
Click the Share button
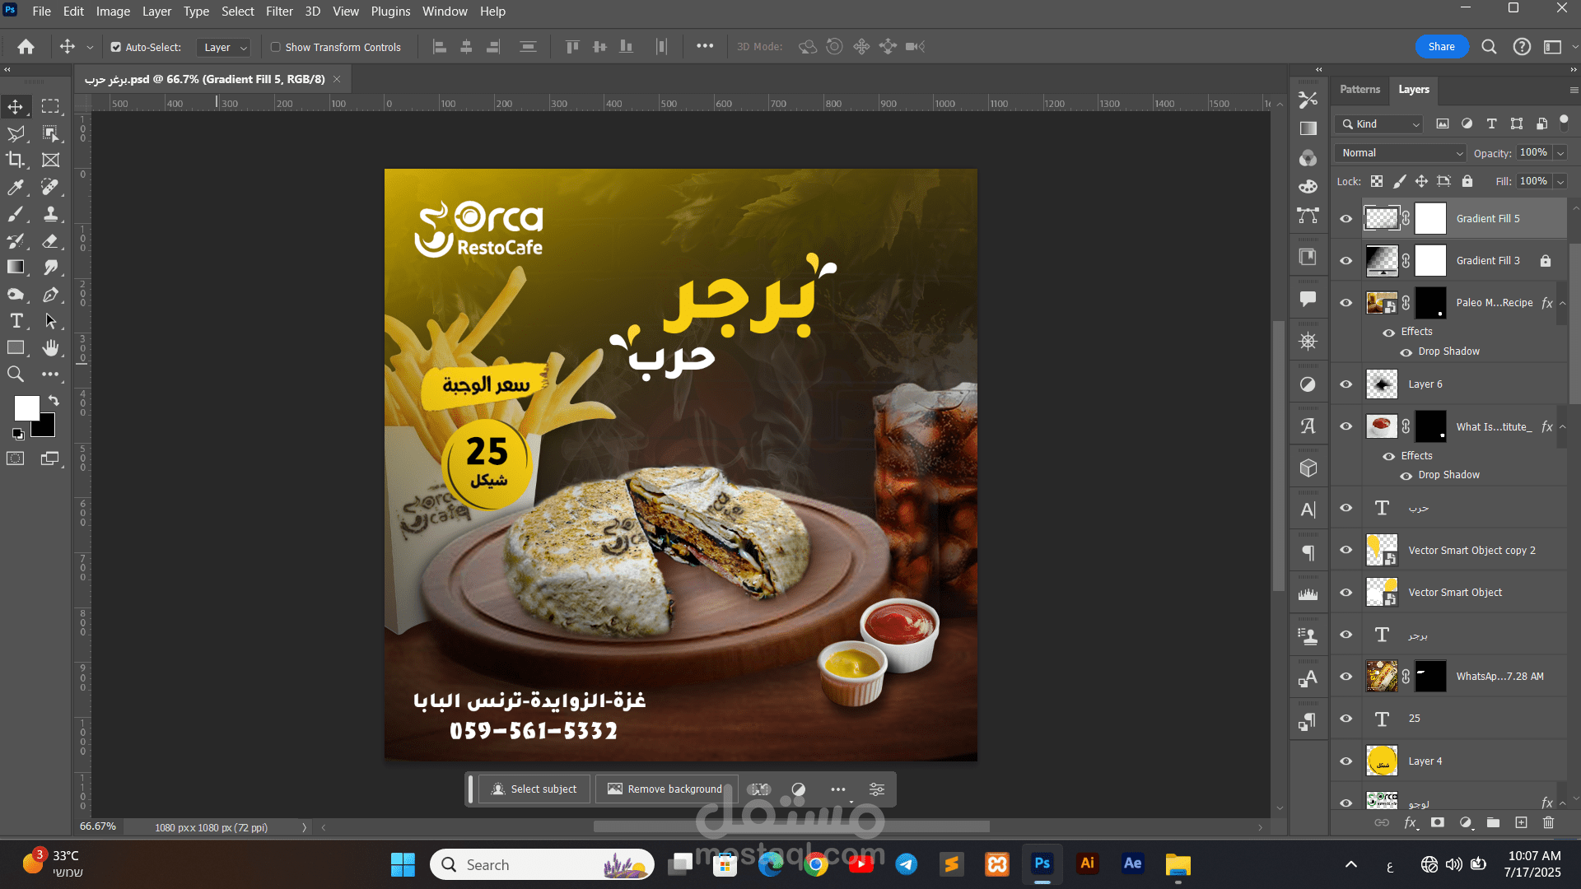[1441, 47]
